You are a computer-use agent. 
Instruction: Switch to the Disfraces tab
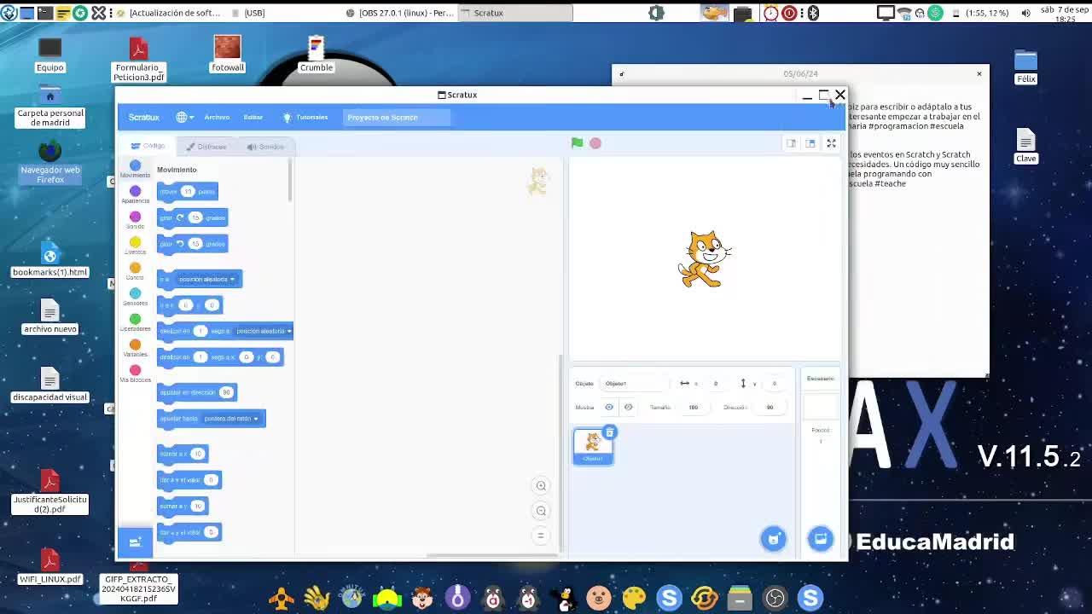206,147
